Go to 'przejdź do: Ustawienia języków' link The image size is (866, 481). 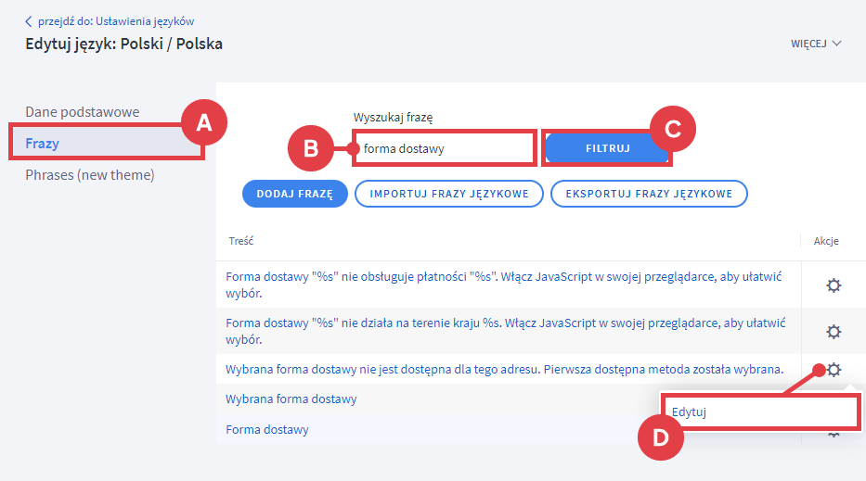coord(116,21)
